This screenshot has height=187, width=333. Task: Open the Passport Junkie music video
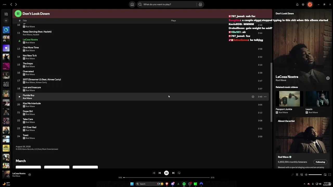click(x=289, y=99)
